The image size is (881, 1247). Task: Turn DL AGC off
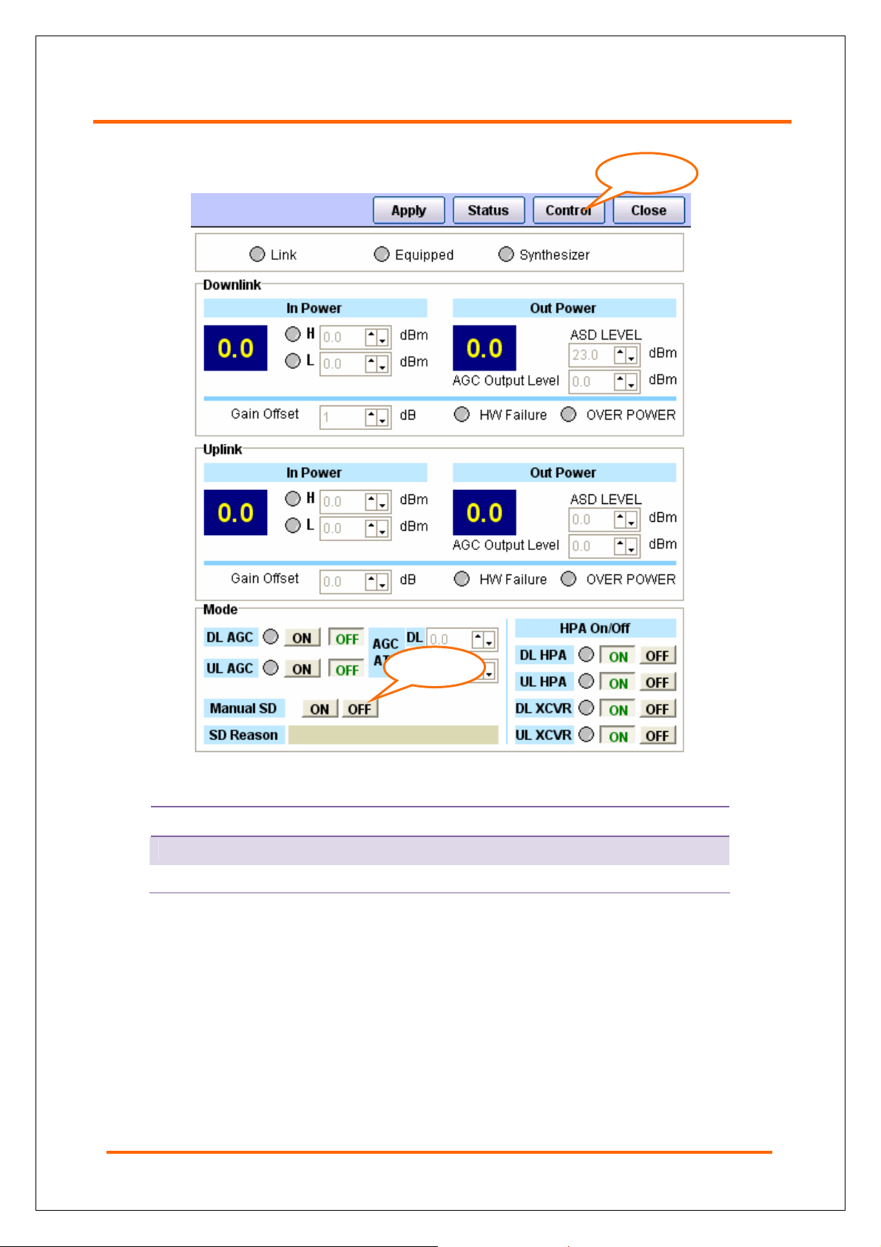[x=347, y=638]
